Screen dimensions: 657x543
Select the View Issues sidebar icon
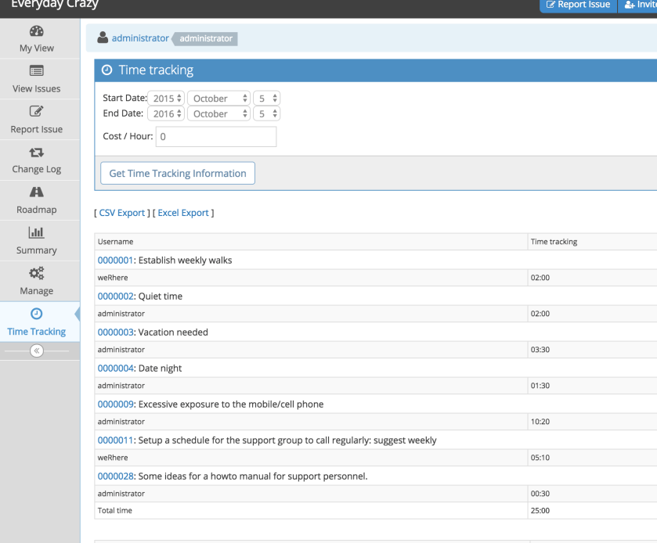36,70
